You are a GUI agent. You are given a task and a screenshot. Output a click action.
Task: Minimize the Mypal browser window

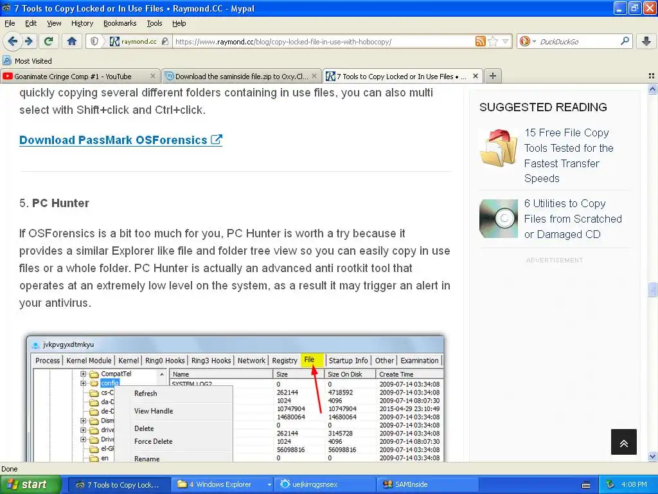pos(620,8)
